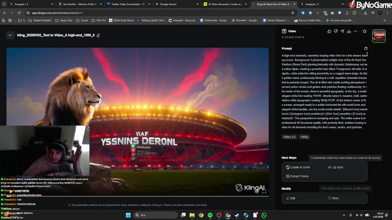Like the video with thumbs up
The image size is (392, 220).
(329, 31)
